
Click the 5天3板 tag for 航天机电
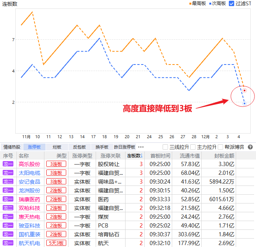(x=56, y=243)
